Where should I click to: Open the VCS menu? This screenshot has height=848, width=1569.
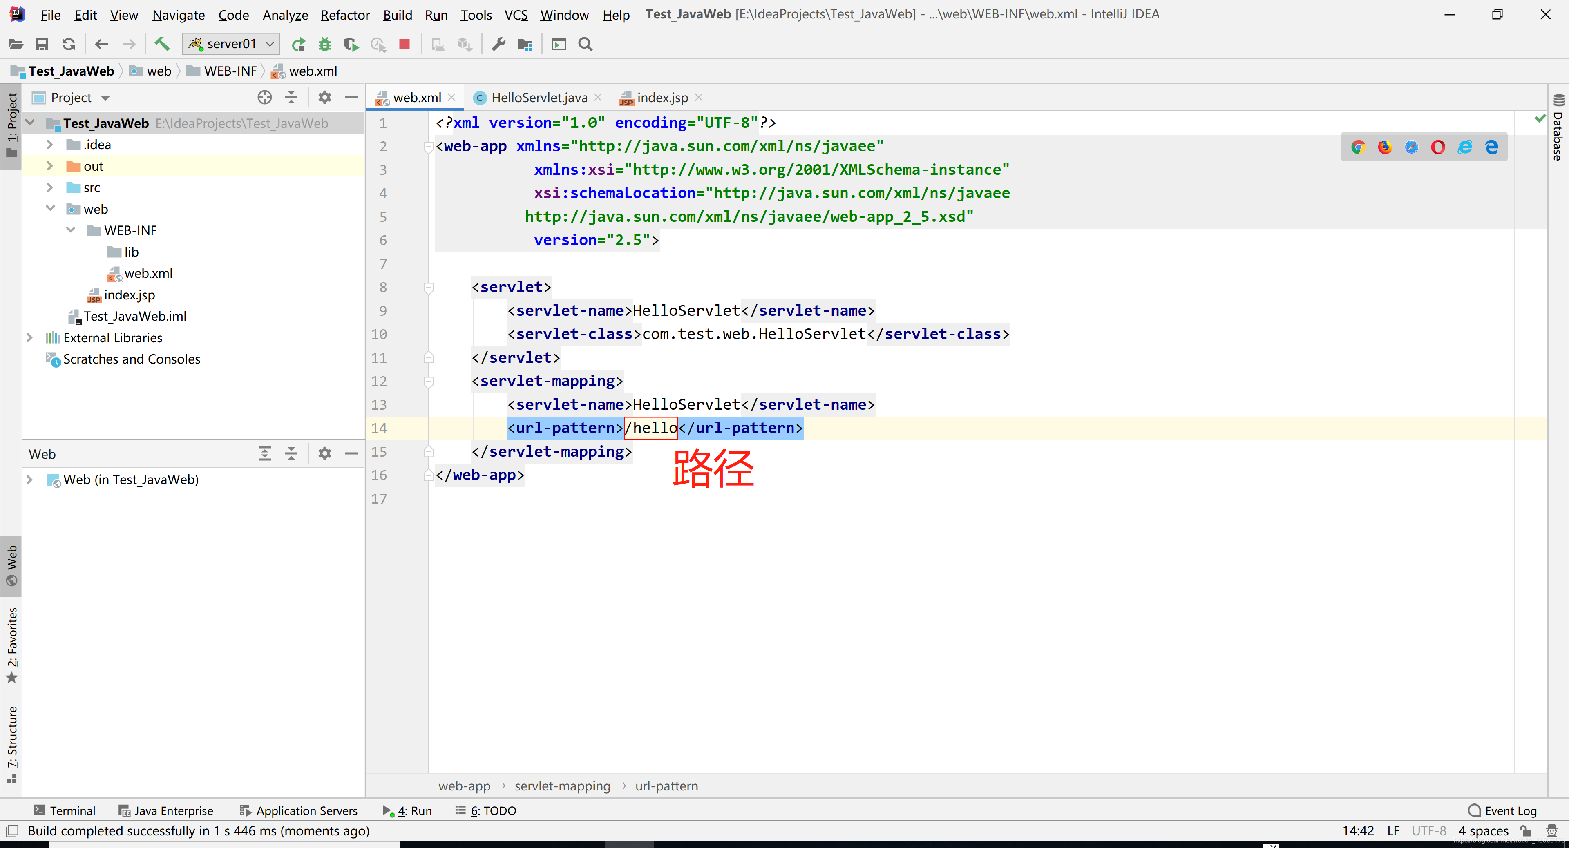coord(516,15)
